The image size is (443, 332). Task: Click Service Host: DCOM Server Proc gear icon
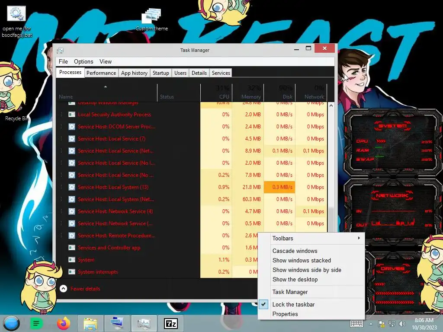tap(72, 127)
